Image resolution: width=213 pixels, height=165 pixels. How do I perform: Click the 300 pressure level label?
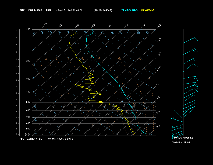pyautogui.click(x=28, y=79)
